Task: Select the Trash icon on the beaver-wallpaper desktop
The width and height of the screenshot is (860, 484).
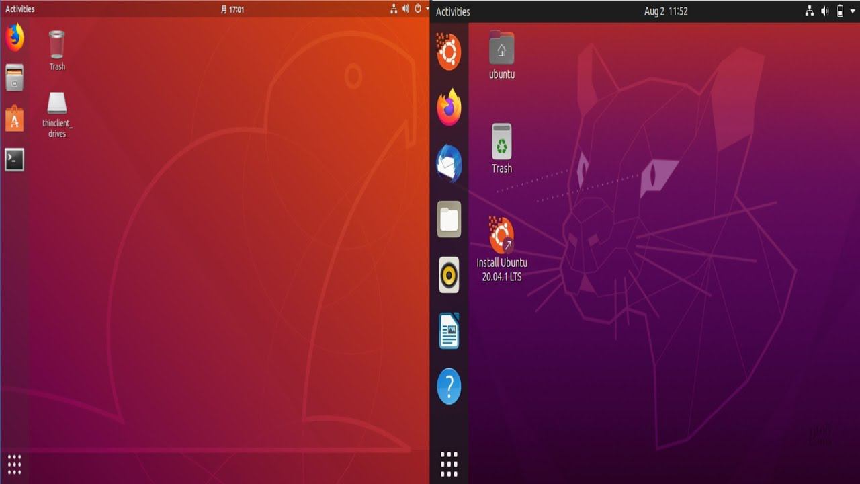Action: 57,50
